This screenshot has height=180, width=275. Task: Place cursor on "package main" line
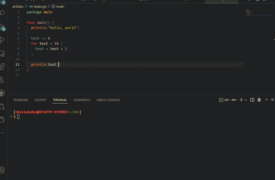[x=39, y=12]
